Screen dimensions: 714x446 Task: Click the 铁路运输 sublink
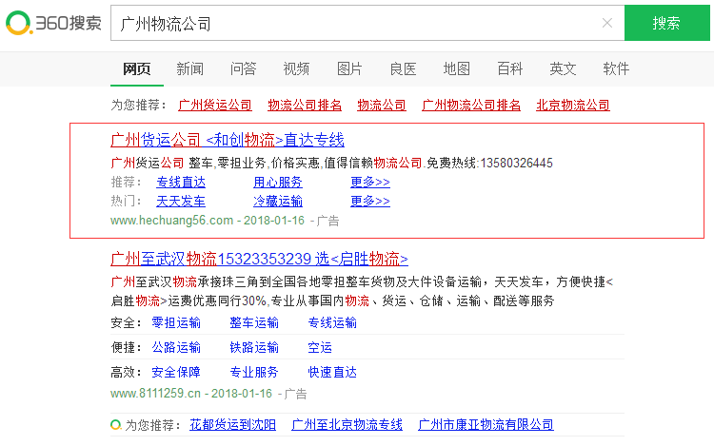pos(254,347)
